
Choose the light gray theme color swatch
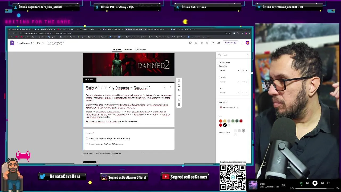(x=229, y=121)
